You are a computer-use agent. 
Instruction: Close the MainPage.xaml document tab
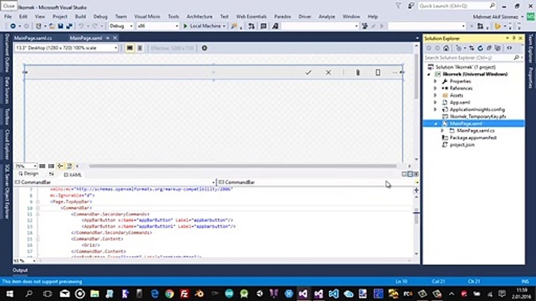pos(115,38)
